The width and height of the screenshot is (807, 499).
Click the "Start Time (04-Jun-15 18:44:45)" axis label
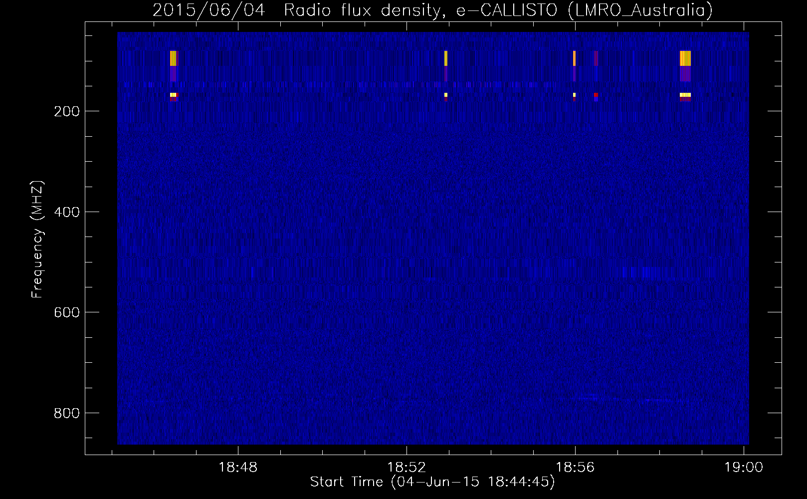click(432, 482)
